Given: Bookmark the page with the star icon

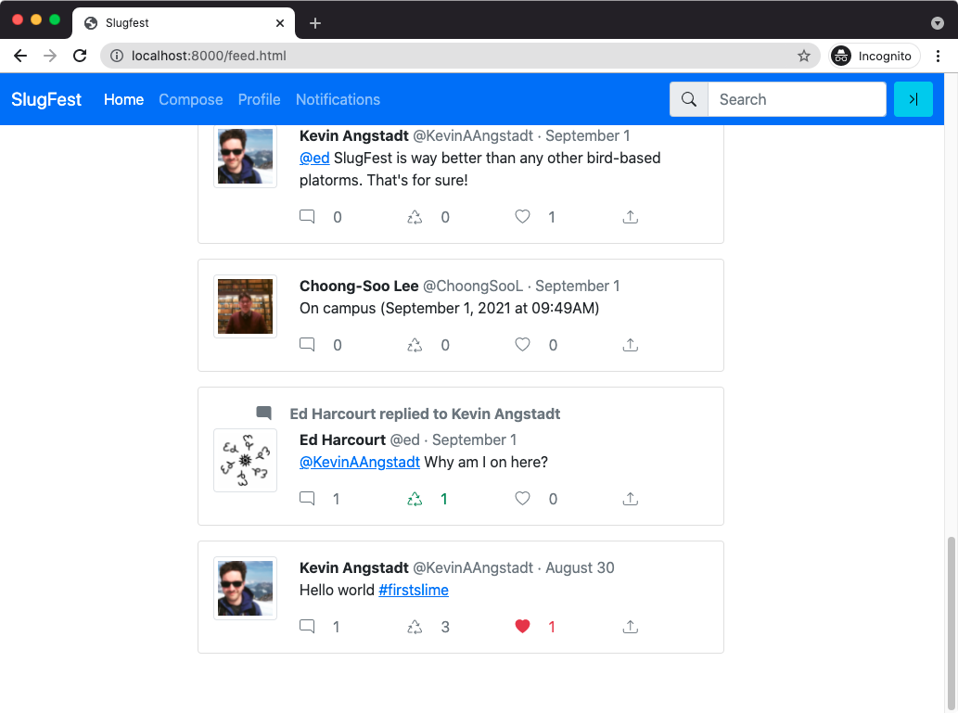Looking at the screenshot, I should pos(803,56).
